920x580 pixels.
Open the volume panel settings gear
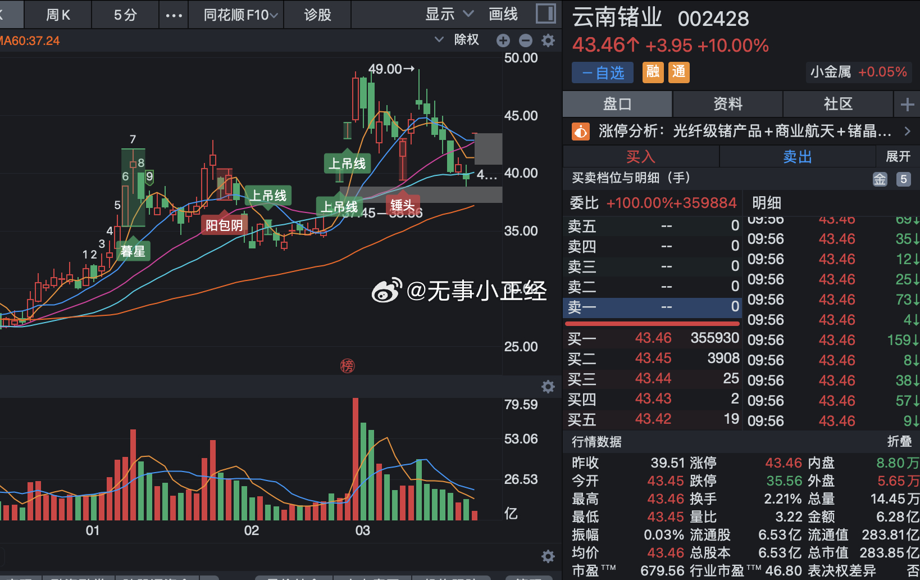(x=548, y=386)
